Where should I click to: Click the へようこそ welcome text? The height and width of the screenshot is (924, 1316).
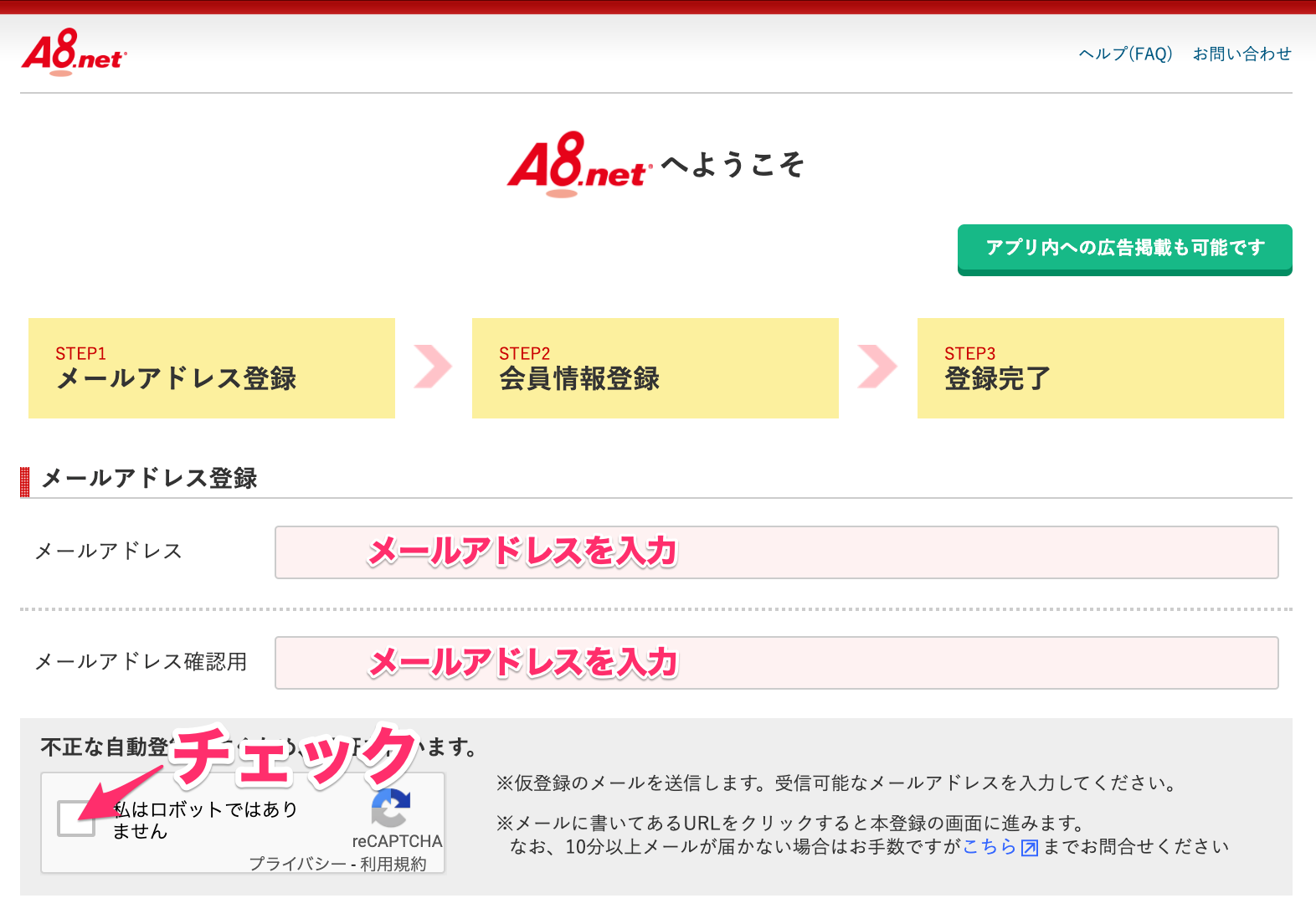point(733,164)
